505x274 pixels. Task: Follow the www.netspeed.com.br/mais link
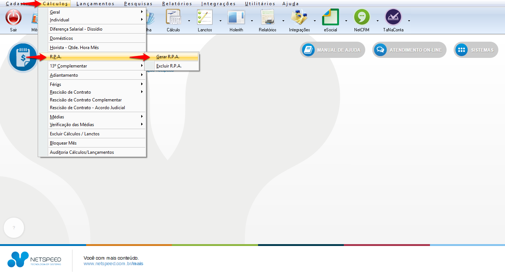point(113,264)
